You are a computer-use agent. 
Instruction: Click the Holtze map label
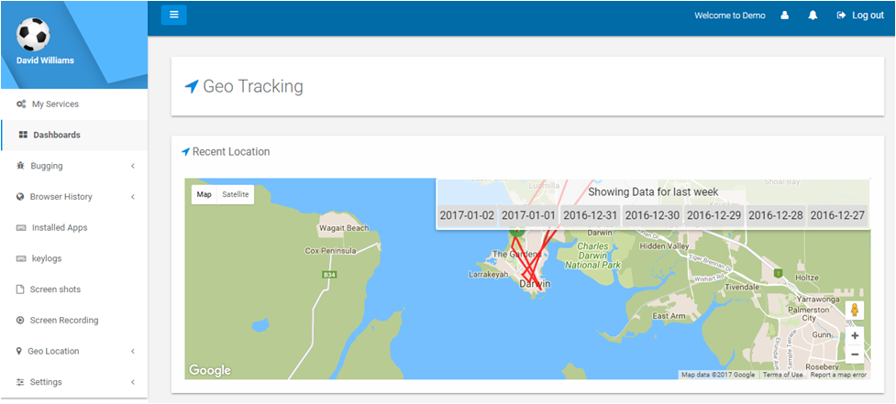point(808,278)
